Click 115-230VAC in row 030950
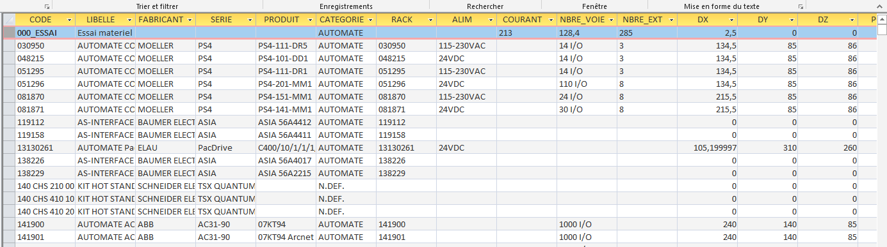 click(466, 45)
